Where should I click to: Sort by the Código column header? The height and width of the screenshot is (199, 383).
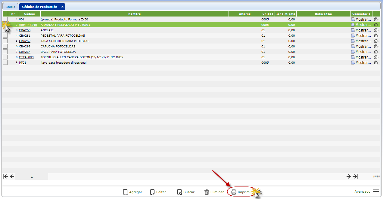30,14
